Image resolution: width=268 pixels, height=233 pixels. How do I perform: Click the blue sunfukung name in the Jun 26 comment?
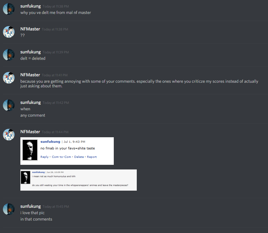[x=38, y=172]
